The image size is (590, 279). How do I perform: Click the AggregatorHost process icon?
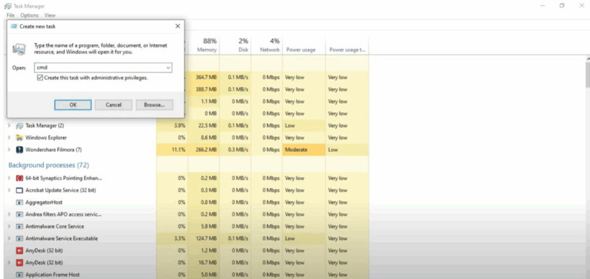[x=20, y=202]
